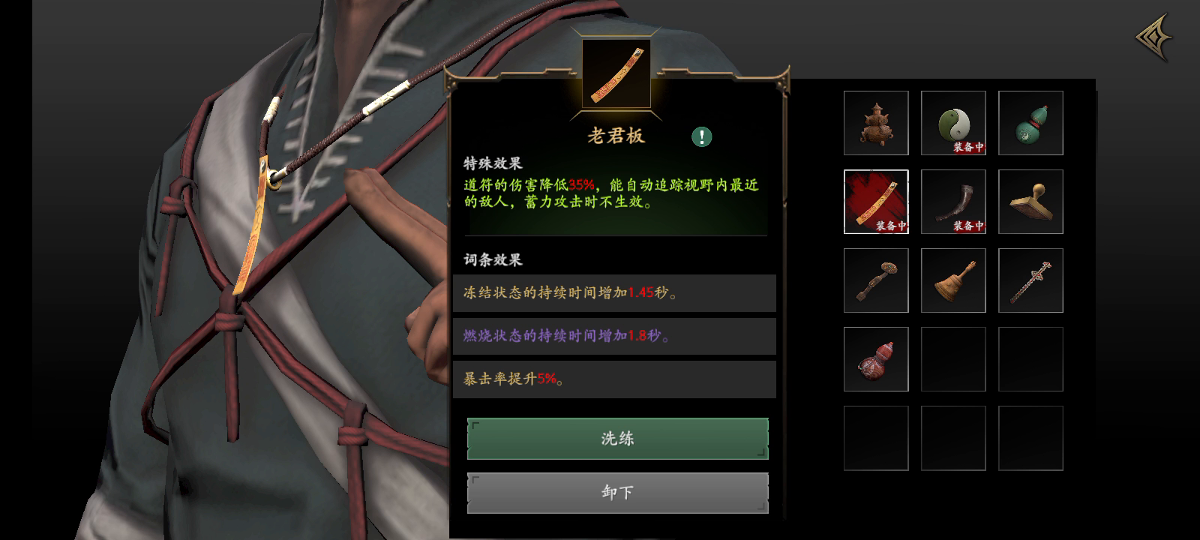
Task: Select the wooden seal stamp item
Action: [1030, 202]
